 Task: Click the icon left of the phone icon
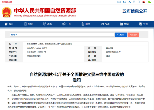(134, 2)
